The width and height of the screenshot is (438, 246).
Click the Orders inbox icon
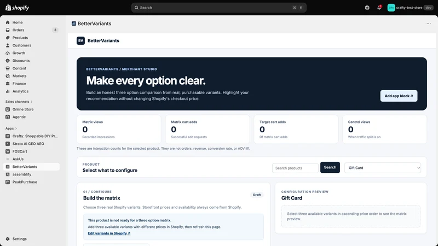coord(8,30)
